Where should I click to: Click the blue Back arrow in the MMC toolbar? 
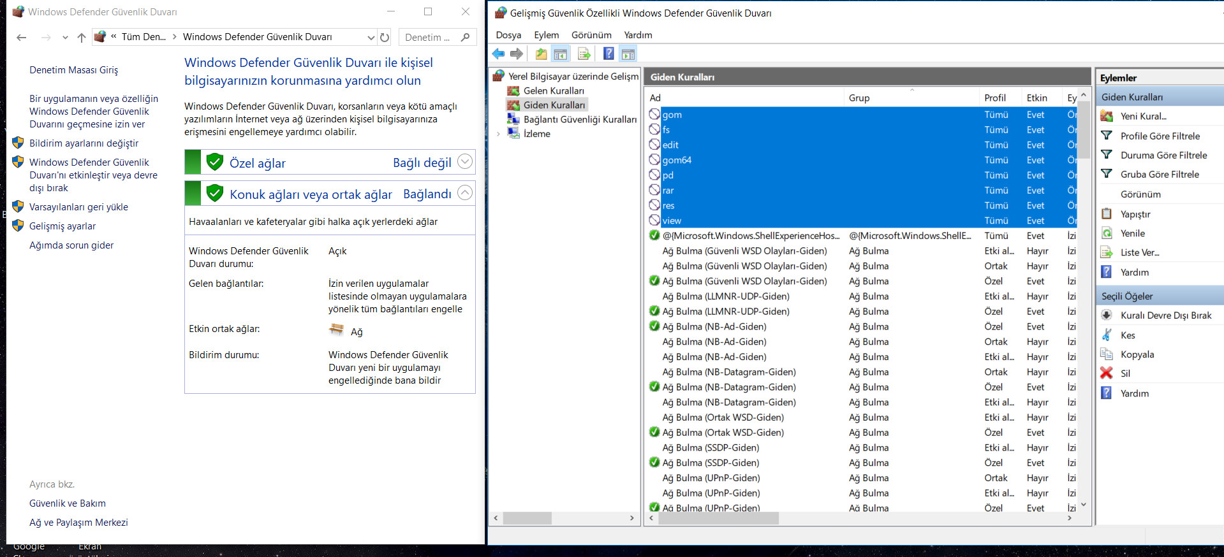tap(499, 54)
